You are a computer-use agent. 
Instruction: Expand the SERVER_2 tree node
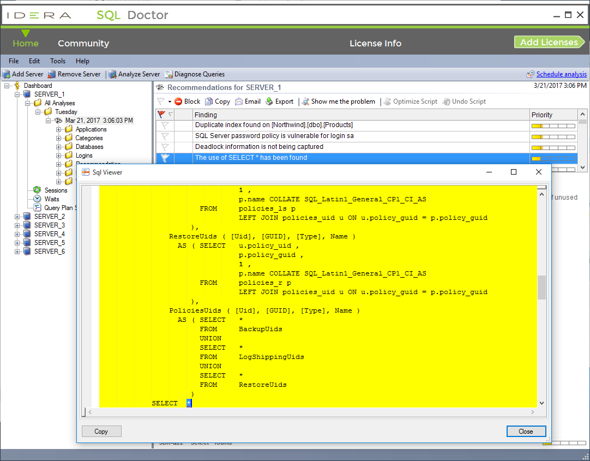click(x=17, y=217)
